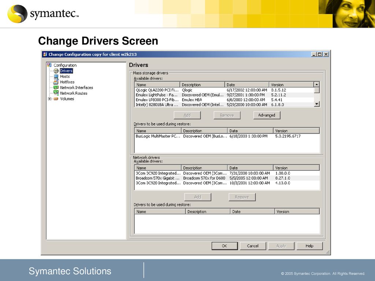This screenshot has width=375, height=281.
Task: Click the Volumes disk icon
Action: 56,99
